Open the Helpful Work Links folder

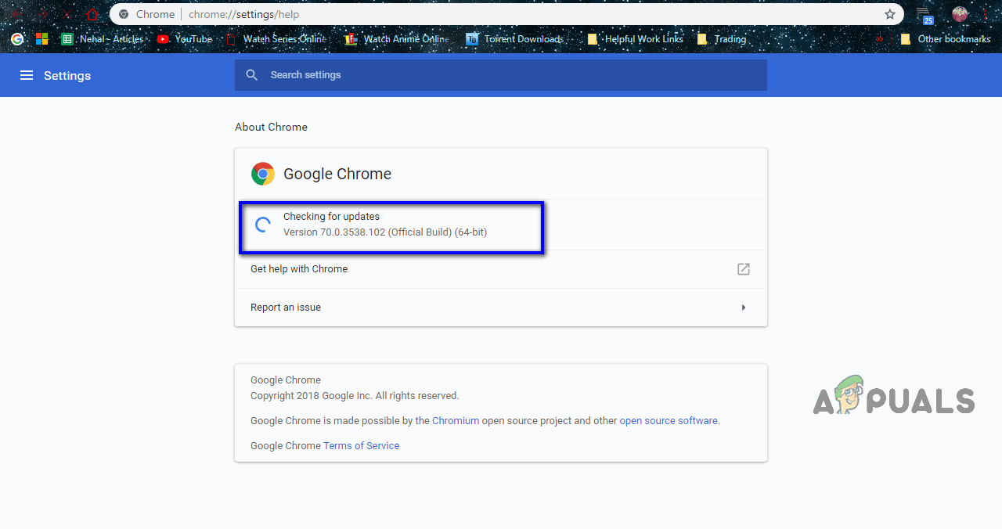coord(634,38)
